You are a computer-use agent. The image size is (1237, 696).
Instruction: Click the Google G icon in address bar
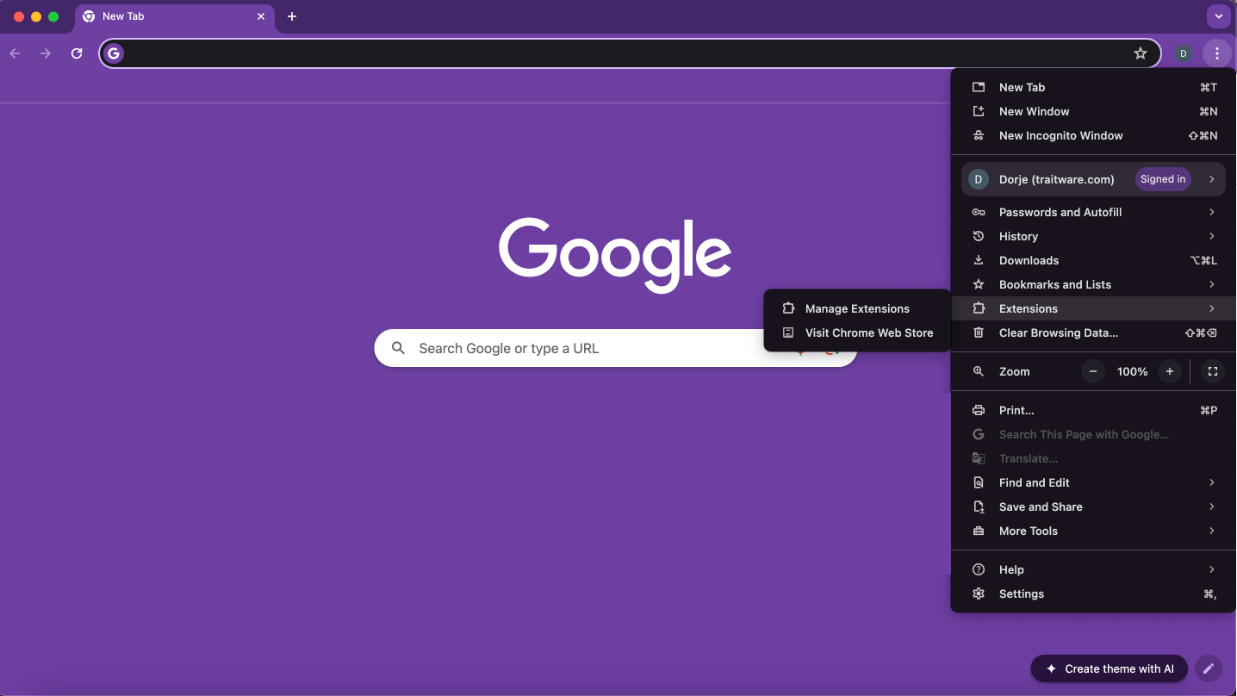114,53
